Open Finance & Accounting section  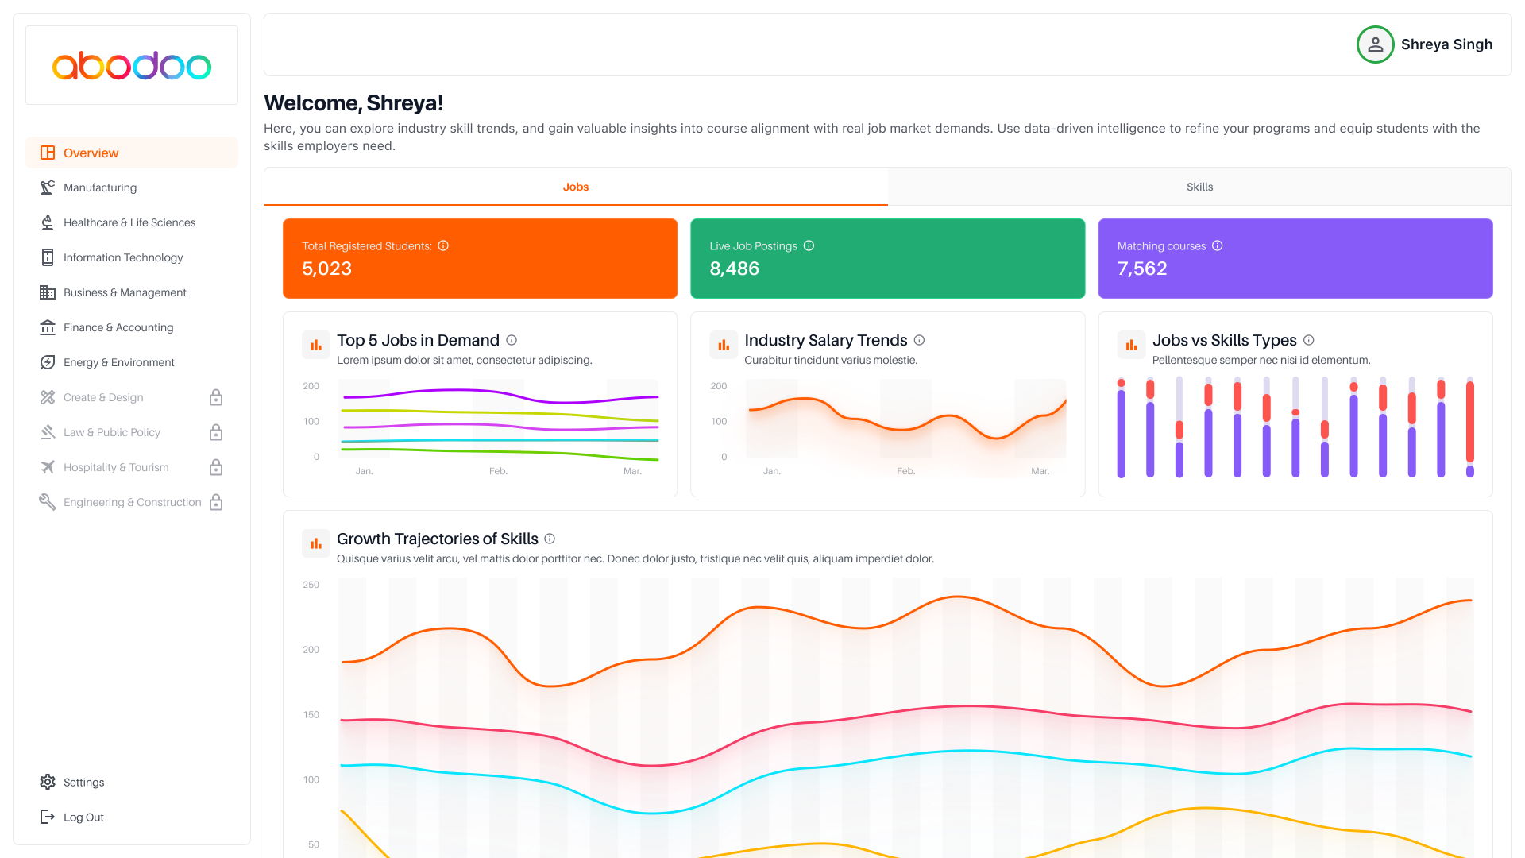pyautogui.click(x=132, y=327)
